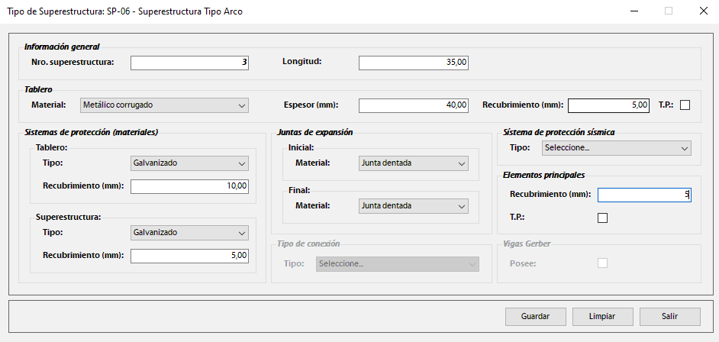This screenshot has height=342, width=719.
Task: Open Sistema de protección sísmica Tipo dropdown
Action: point(616,148)
